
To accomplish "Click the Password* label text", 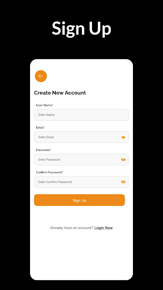I will click(43, 150).
